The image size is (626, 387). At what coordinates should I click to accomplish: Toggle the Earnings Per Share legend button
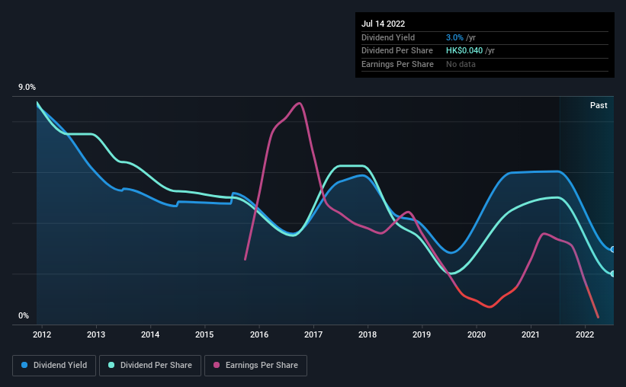(255, 366)
